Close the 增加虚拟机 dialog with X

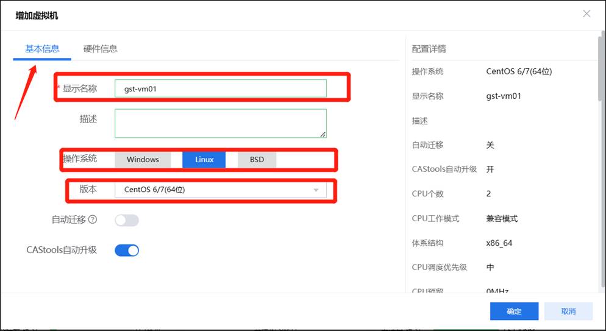point(586,13)
